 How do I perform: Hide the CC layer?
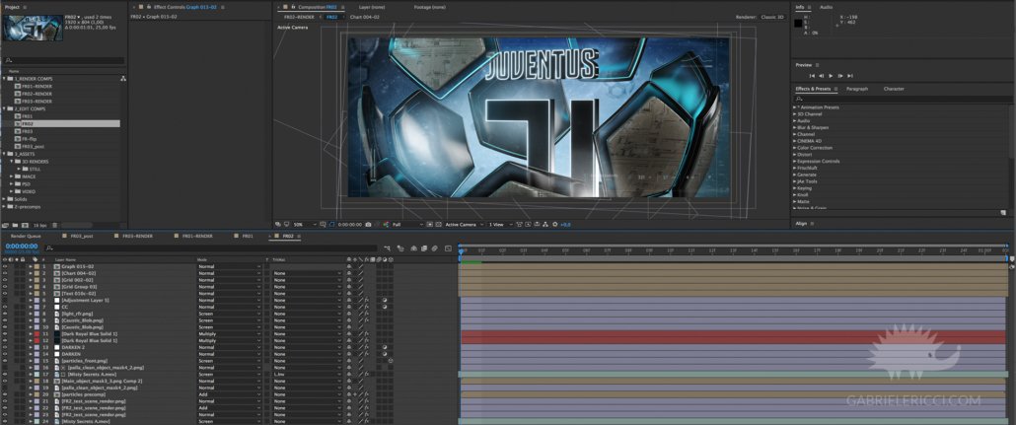(x=5, y=307)
